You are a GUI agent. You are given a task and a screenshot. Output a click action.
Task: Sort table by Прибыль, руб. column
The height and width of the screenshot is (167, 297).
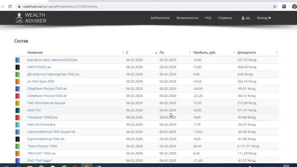click(204, 52)
